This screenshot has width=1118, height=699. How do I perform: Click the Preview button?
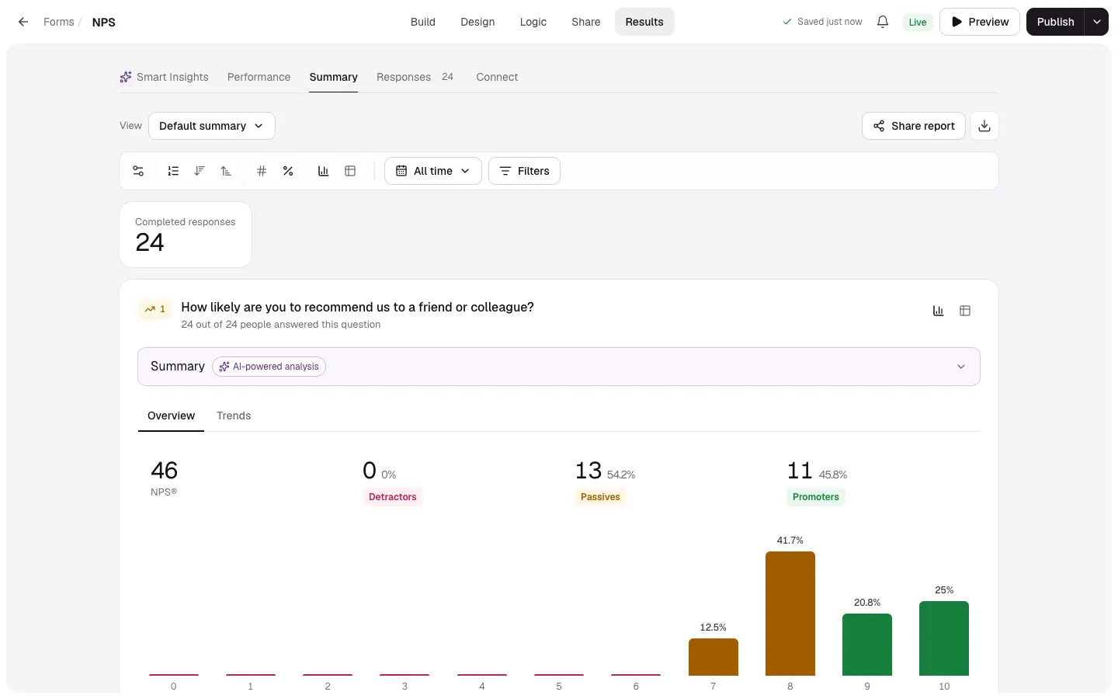(980, 22)
